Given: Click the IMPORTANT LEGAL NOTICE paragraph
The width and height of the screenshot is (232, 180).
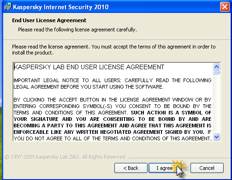Looking at the screenshot, I should tap(113, 84).
